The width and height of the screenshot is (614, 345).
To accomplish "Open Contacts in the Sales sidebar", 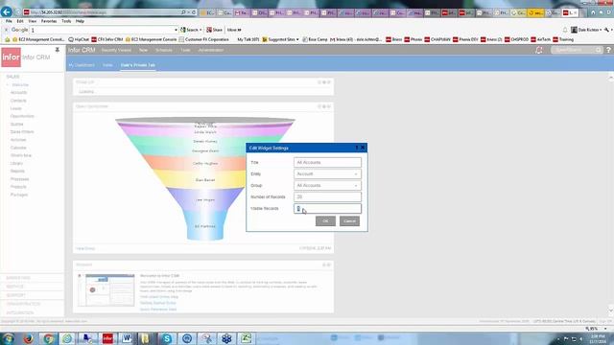I will click(x=18, y=101).
